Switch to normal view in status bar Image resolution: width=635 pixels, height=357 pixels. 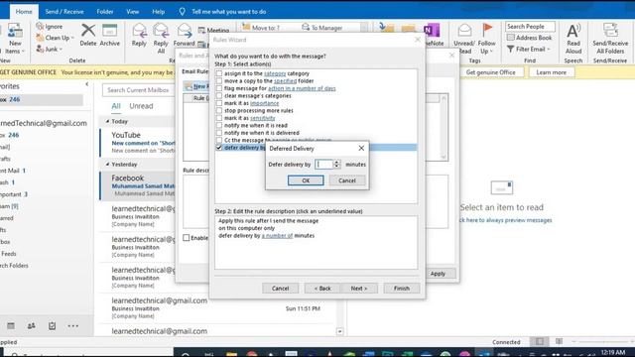click(x=540, y=341)
